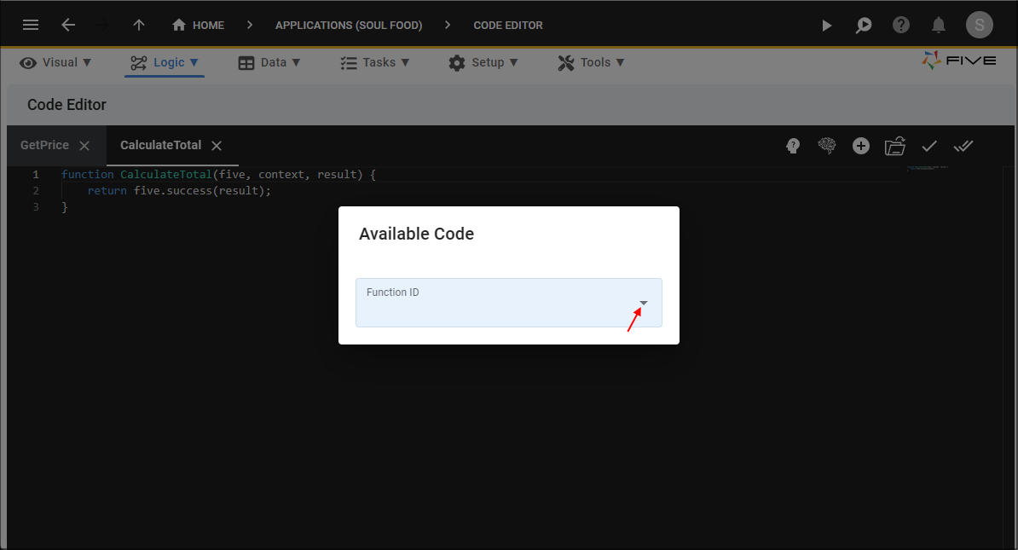This screenshot has height=550, width=1018.
Task: Switch to the GetPrice tab
Action: [x=44, y=145]
